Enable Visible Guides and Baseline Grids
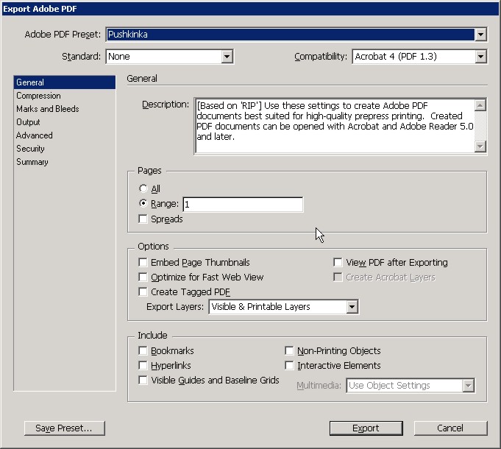Screen dimensions: 501x449 (143, 380)
